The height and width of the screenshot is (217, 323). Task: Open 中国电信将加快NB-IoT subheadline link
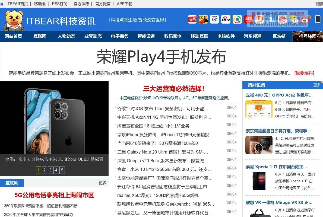point(175,98)
